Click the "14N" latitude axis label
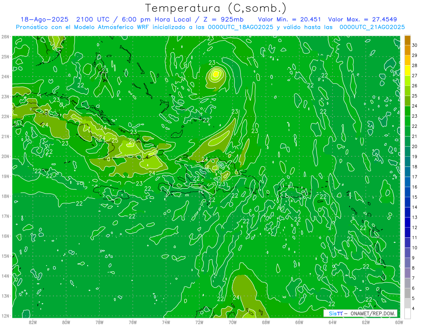Image resolution: width=424 pixels, height=327 pixels. coord(6,276)
